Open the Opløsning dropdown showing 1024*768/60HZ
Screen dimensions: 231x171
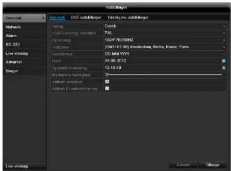(x=165, y=40)
